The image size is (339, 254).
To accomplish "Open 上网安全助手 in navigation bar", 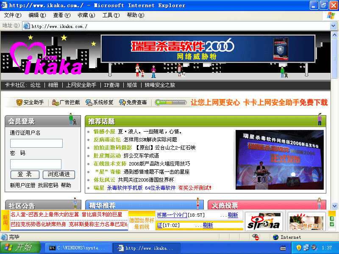I will pos(81,85).
